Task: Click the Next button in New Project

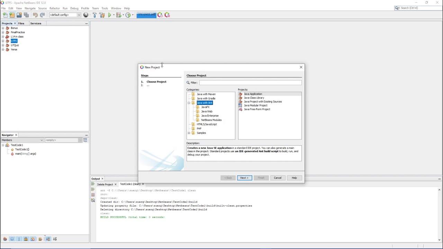Action: [x=245, y=178]
